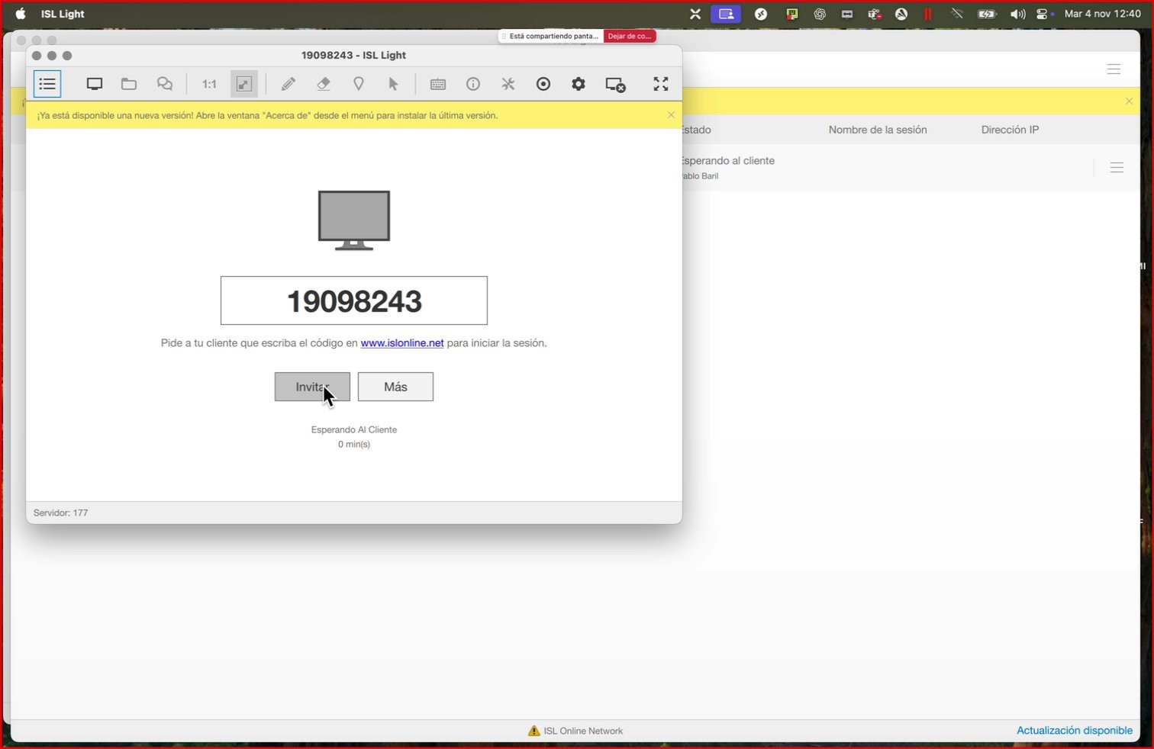Image resolution: width=1154 pixels, height=749 pixels.
Task: Enter full screen with expand arrows
Action: tap(661, 84)
